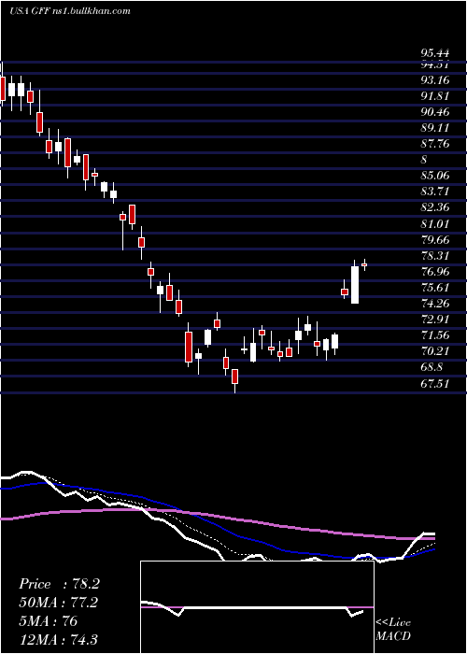
Task: Click the 68.8 price axis label
Action: pyautogui.click(x=432, y=367)
